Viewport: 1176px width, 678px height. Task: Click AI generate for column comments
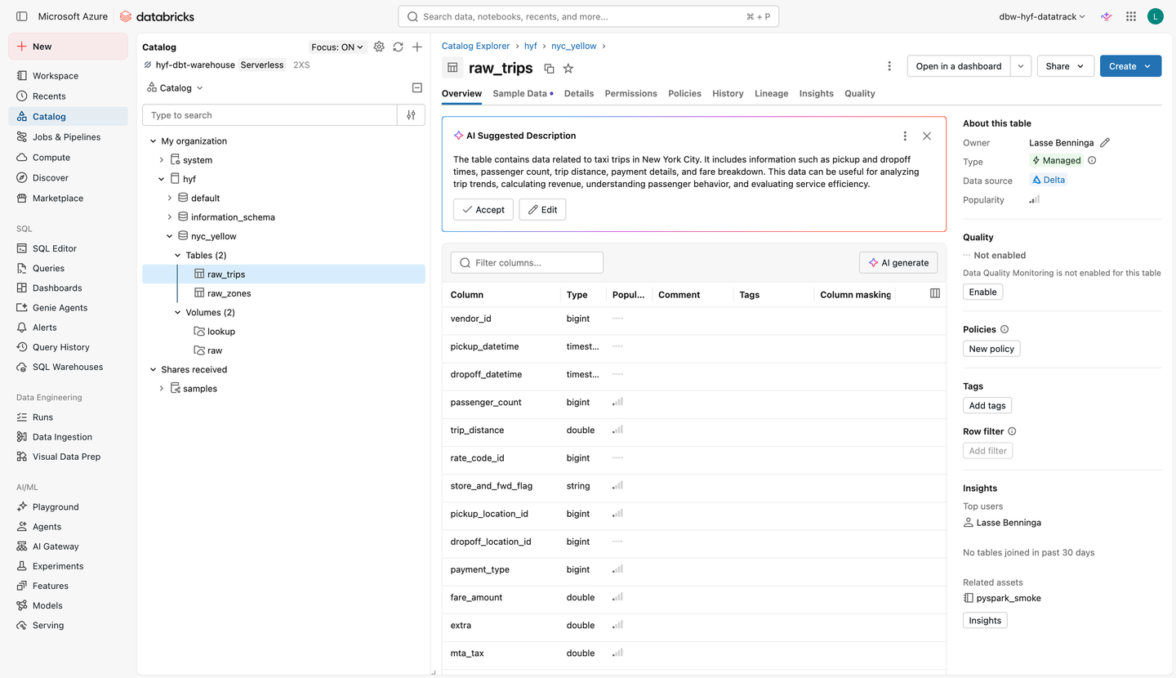point(898,263)
